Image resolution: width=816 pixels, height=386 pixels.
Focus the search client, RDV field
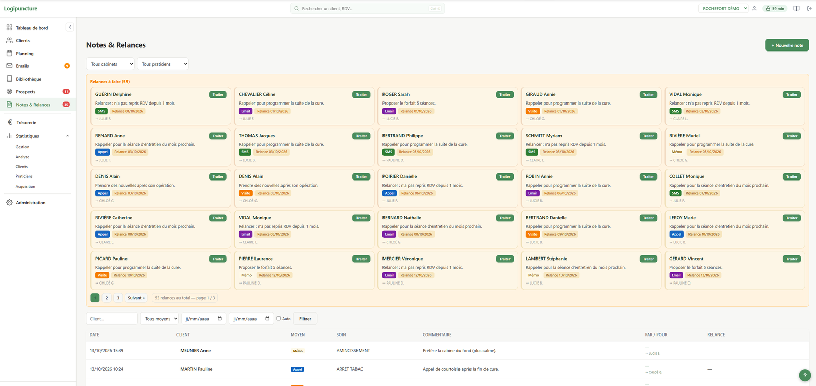[367, 8]
